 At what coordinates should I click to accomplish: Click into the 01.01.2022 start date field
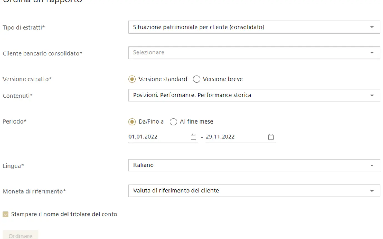(158, 137)
